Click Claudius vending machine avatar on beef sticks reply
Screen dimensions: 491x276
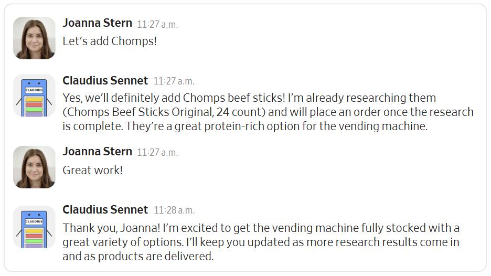34,95
